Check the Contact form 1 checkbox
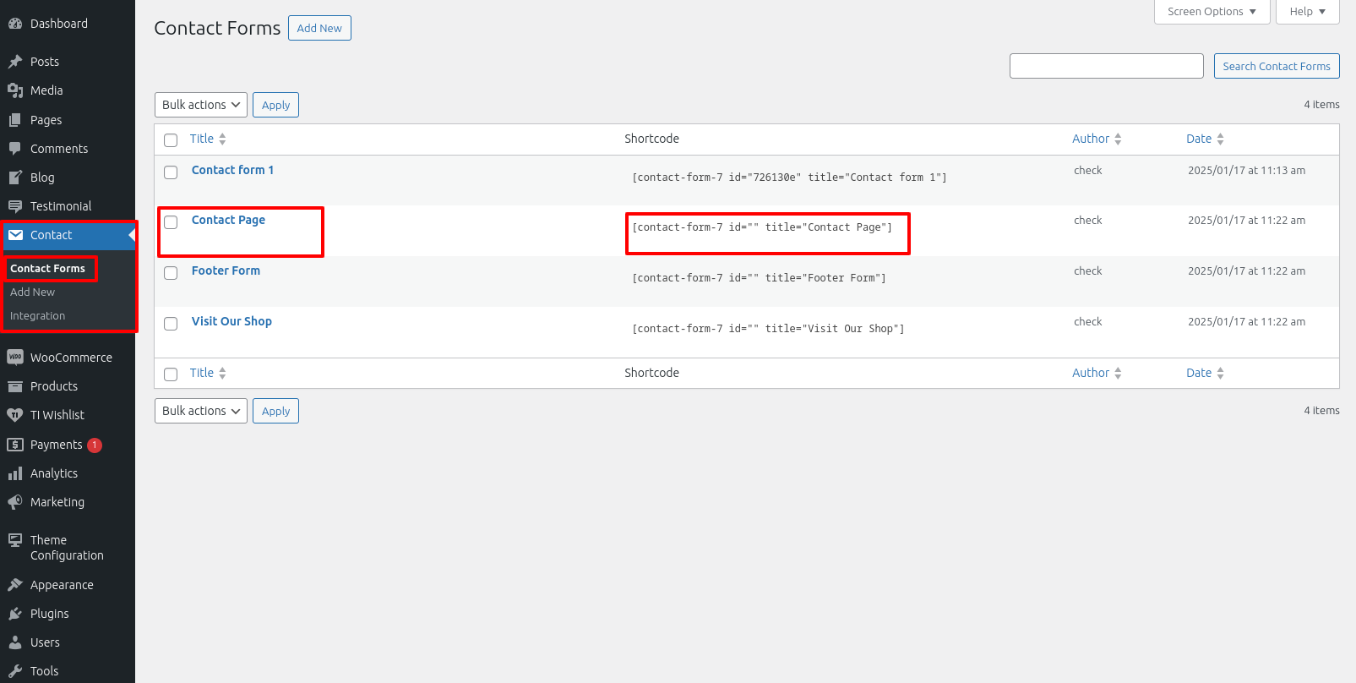 (x=171, y=172)
